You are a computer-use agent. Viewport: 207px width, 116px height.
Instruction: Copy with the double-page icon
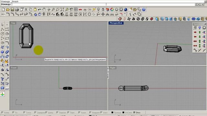tap(31, 9)
